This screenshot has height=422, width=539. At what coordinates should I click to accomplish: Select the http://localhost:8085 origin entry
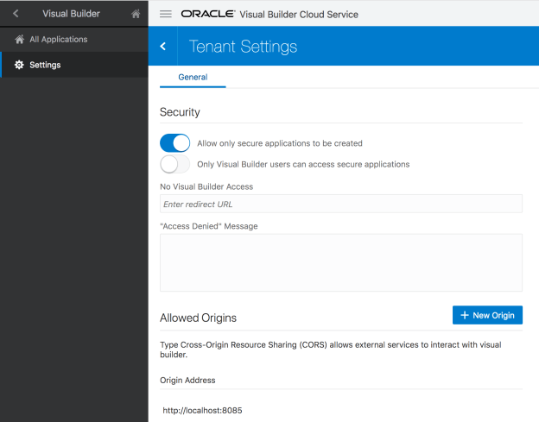(x=202, y=410)
